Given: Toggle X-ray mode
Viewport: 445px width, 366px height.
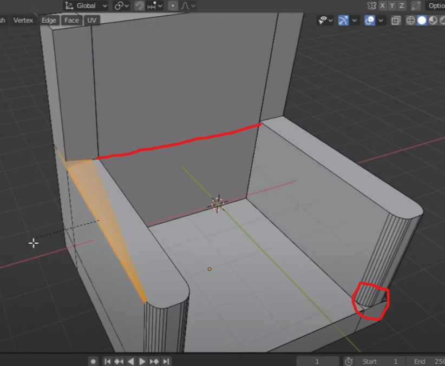Looking at the screenshot, I should [396, 21].
